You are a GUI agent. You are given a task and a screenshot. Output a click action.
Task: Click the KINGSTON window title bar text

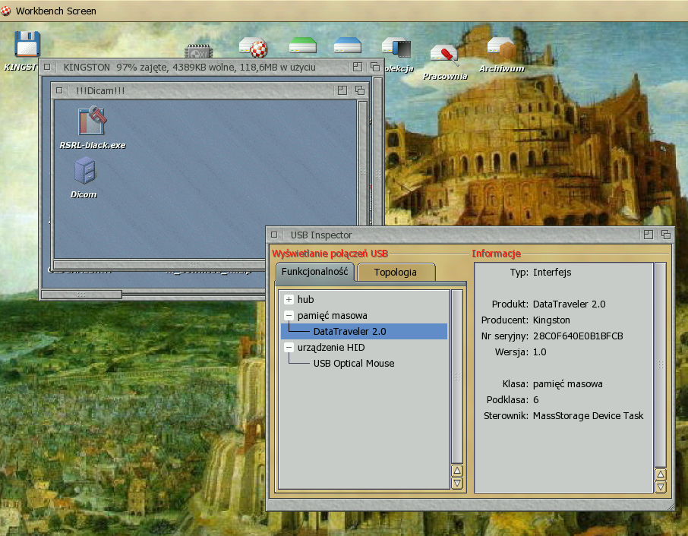[190, 67]
